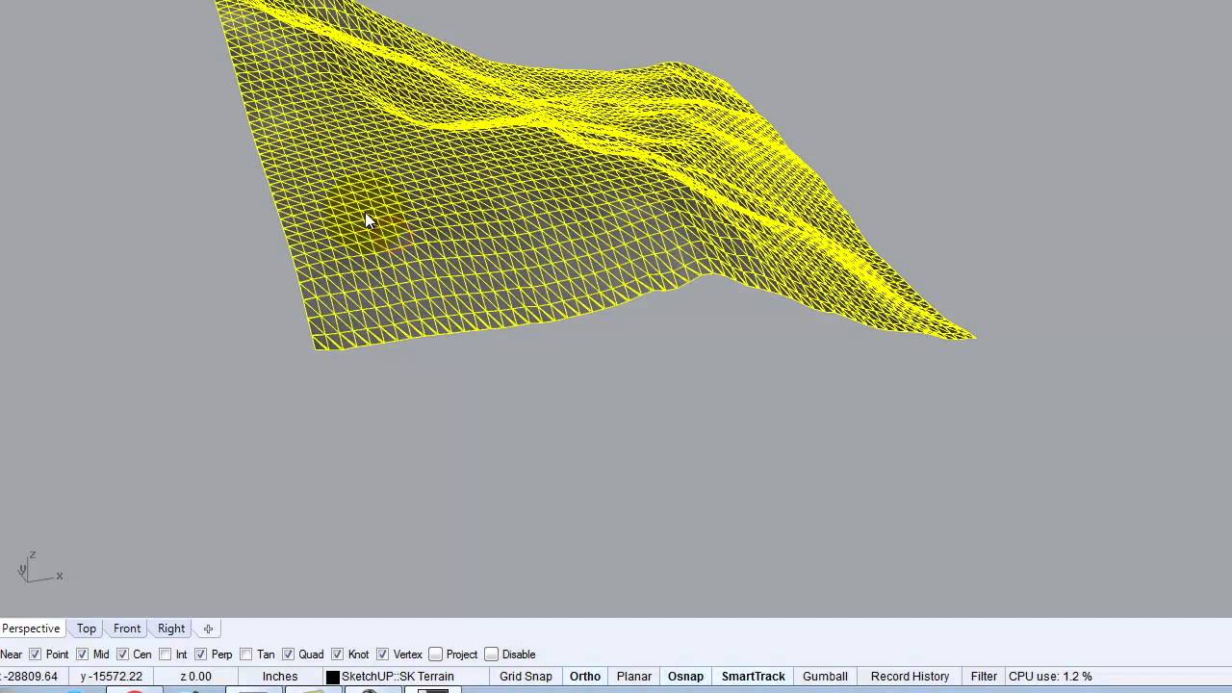Select the Right viewport tab
Image resolution: width=1232 pixels, height=693 pixels.
(x=171, y=629)
